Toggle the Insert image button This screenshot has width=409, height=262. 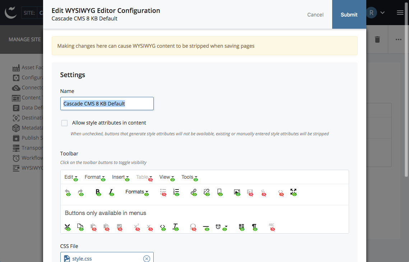(237, 192)
